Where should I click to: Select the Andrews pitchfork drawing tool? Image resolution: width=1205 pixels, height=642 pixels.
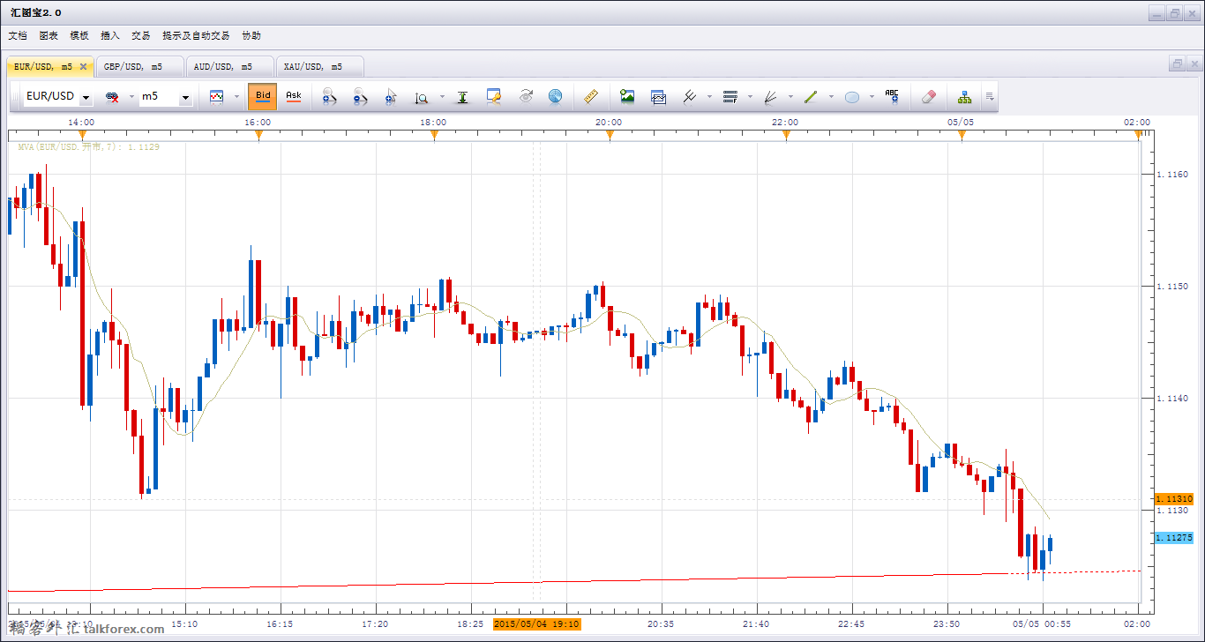pos(690,96)
